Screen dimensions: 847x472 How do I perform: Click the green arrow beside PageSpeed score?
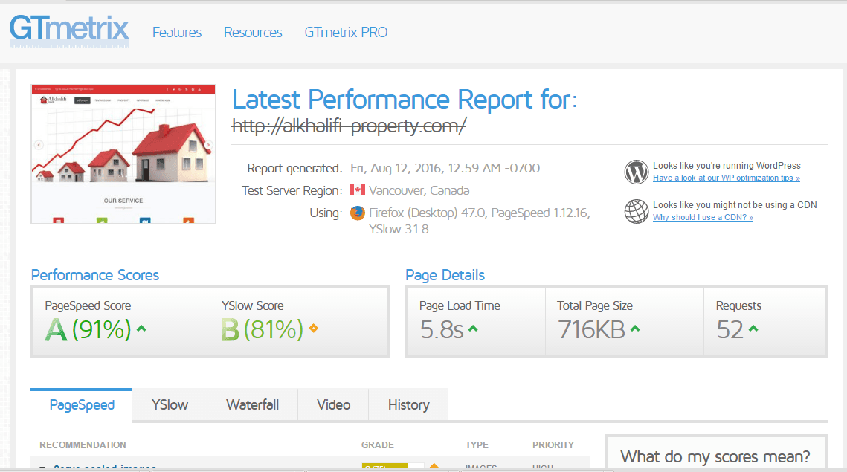coord(141,328)
